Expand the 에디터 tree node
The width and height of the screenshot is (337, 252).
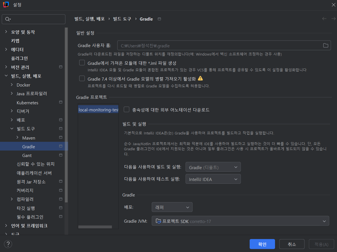[6, 49]
